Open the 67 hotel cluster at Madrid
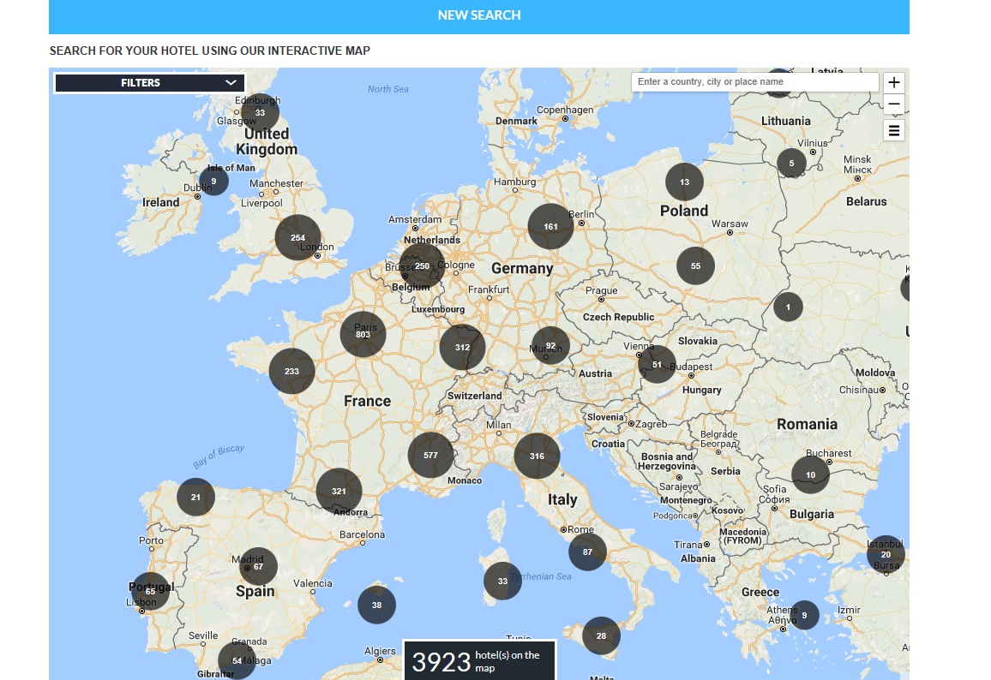Viewport: 991px width, 680px height. [258, 566]
